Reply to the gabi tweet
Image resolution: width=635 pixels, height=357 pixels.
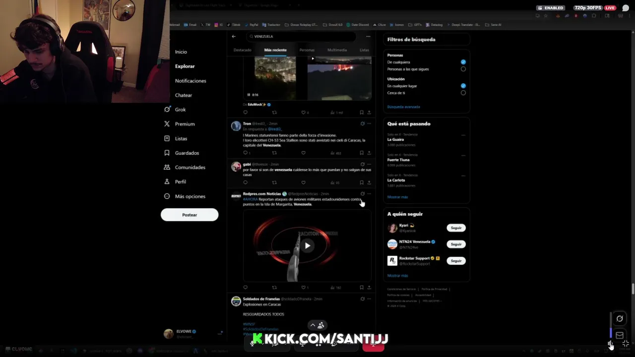coord(245,182)
